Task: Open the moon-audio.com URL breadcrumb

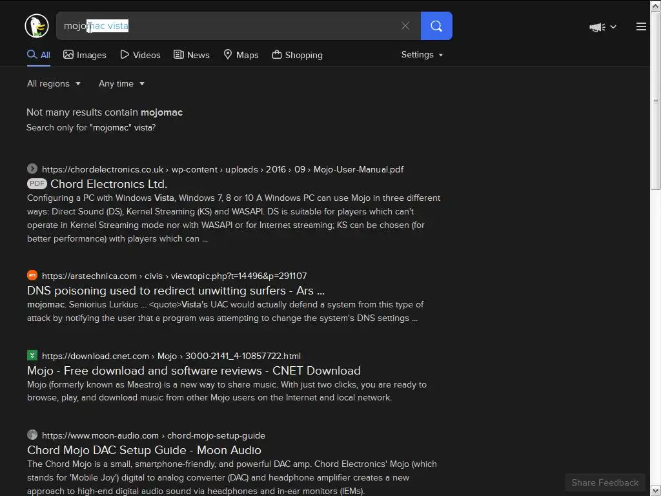Action: click(x=154, y=435)
